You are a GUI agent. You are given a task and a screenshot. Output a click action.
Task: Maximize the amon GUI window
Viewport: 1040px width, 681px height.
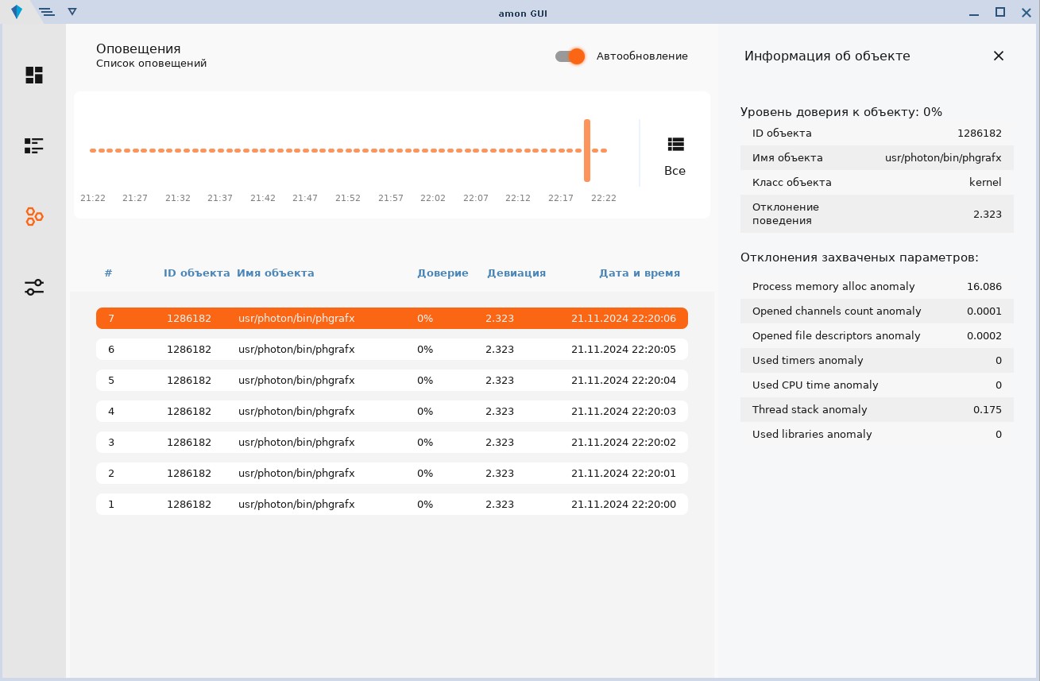pos(1000,12)
